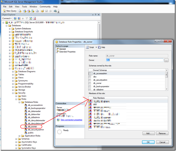
Task: Select the public role icon
Action: 26,133
